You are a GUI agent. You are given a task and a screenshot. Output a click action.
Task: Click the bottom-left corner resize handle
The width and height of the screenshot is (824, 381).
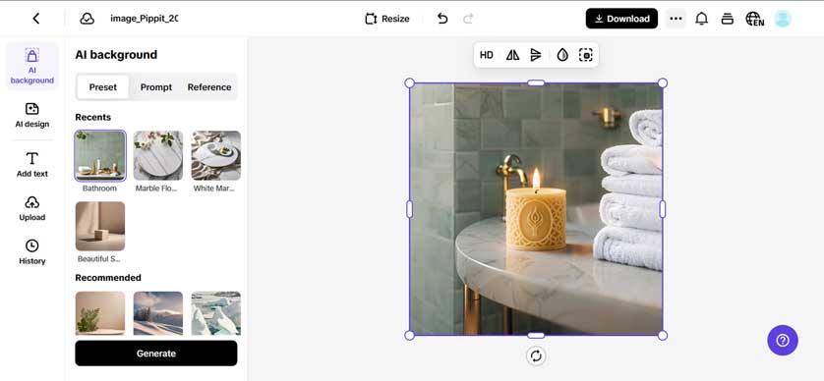409,336
